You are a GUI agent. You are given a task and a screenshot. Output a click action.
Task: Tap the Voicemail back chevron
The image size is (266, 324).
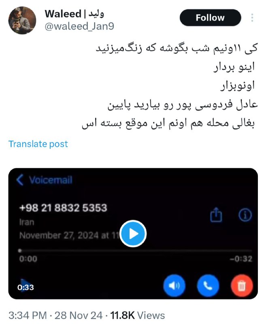[20, 180]
